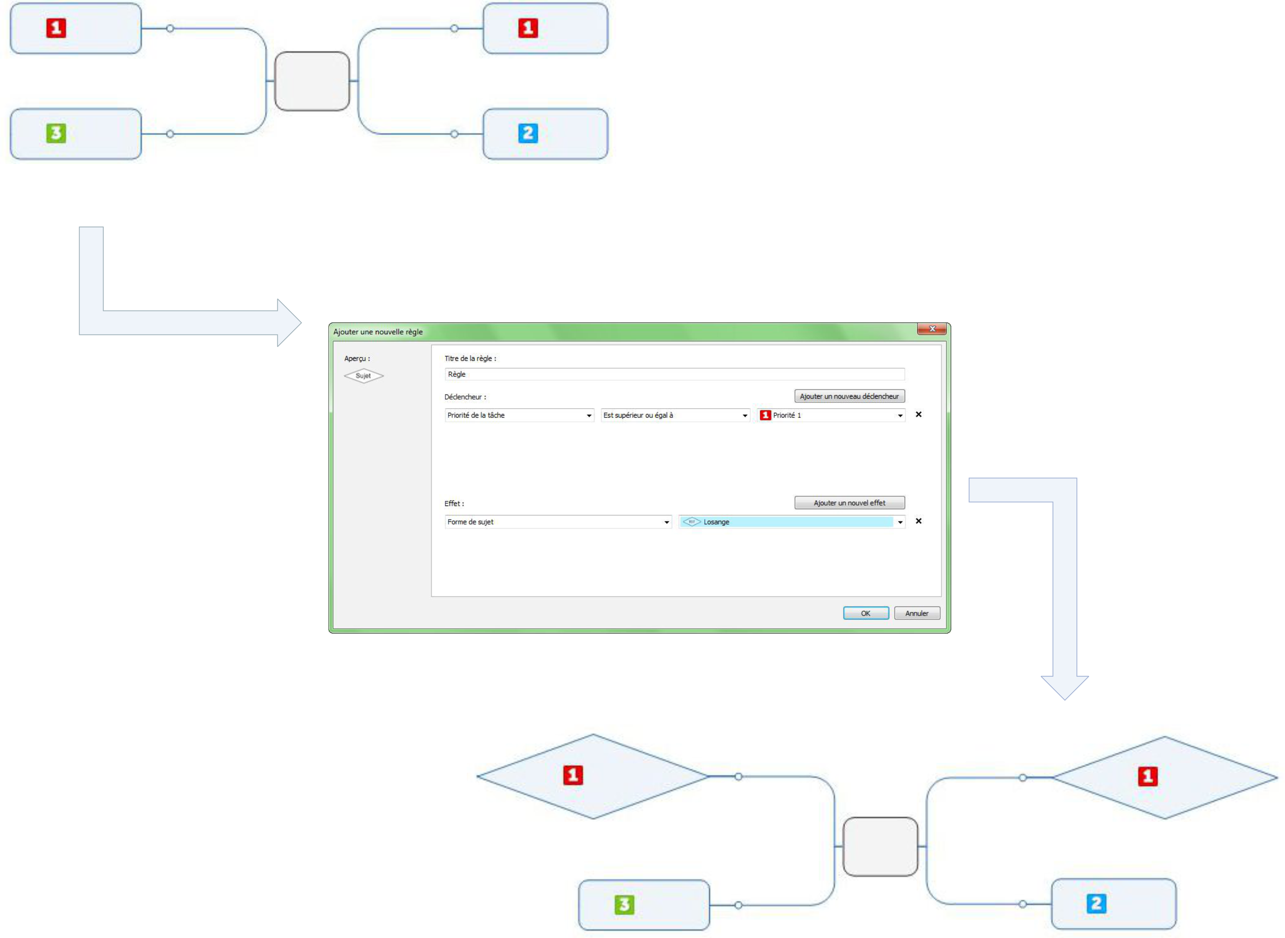
Task: Open the Priorité de la tâche dropdown
Action: pos(519,415)
